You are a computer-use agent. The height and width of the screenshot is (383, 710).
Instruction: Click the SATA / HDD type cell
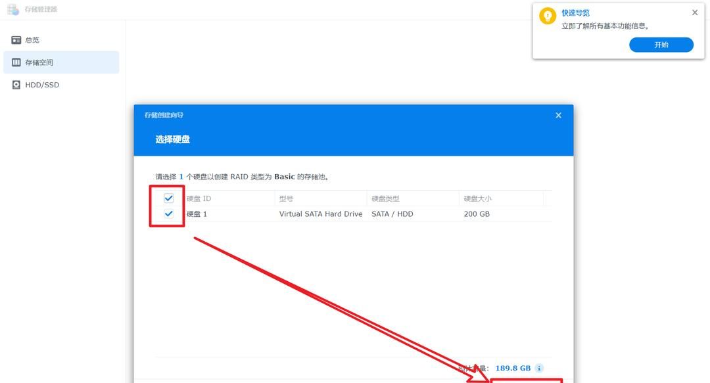click(392, 214)
